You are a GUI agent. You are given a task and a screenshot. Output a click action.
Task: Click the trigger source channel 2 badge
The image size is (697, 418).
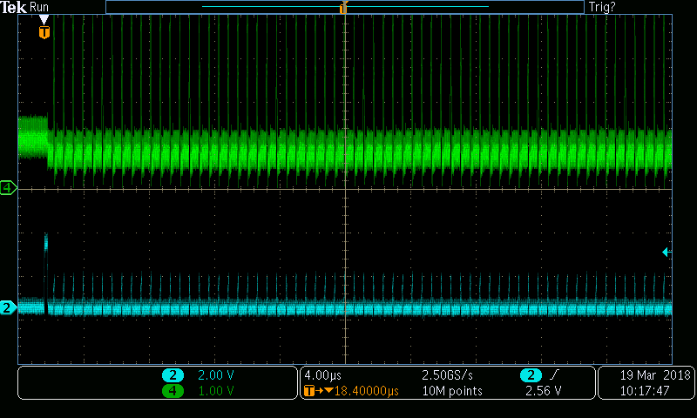click(x=531, y=375)
